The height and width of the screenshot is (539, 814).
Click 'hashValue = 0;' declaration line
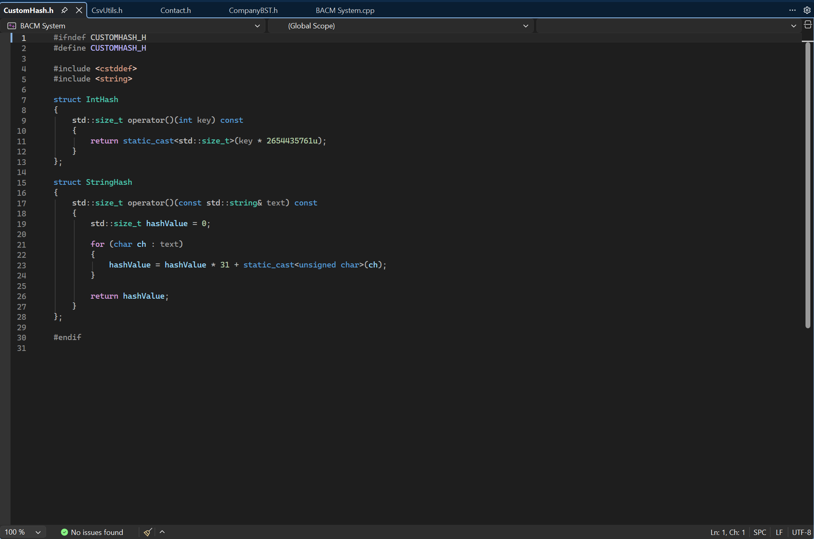click(x=150, y=223)
